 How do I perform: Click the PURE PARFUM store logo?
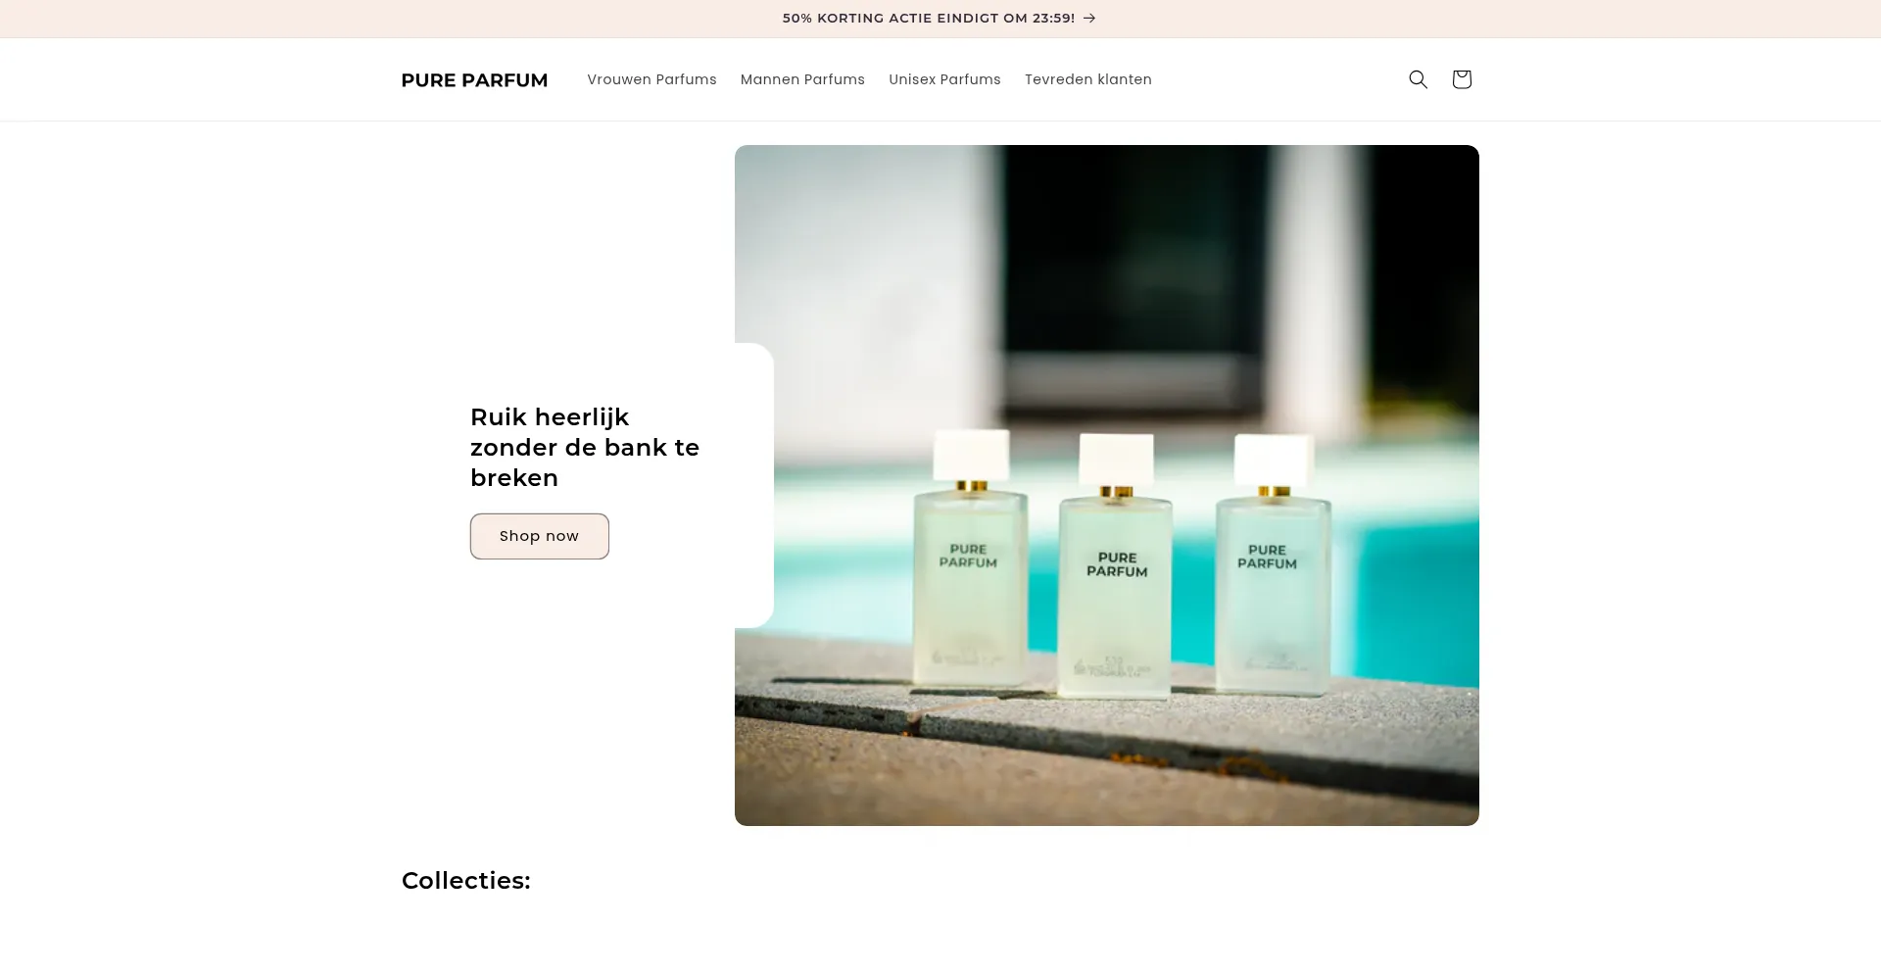pos(474,80)
